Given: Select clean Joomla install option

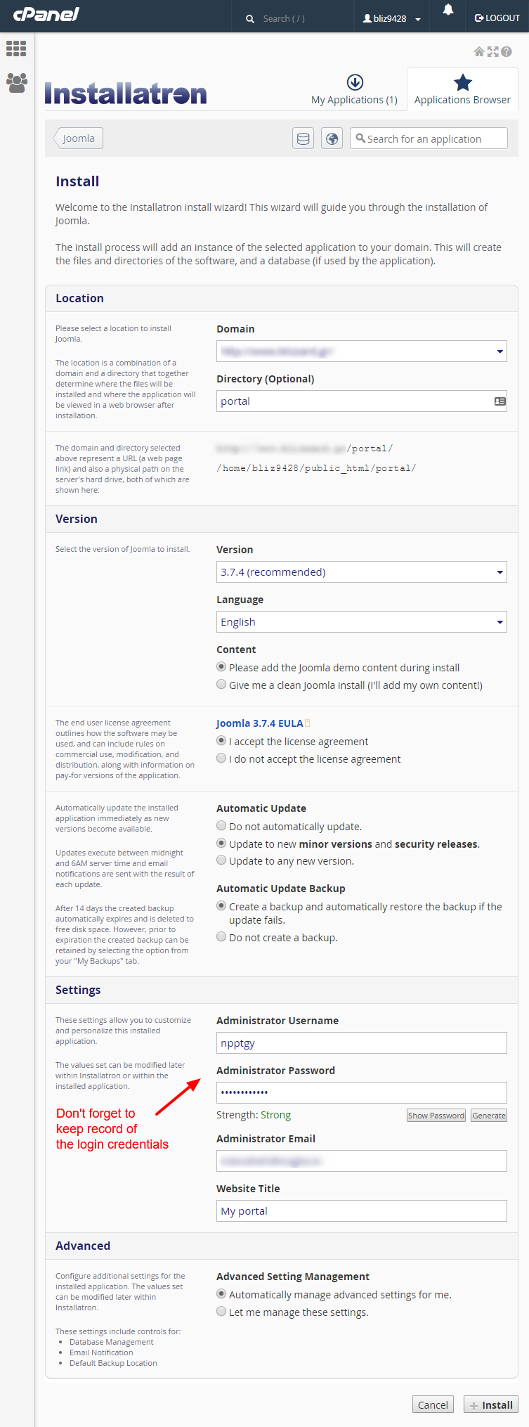Looking at the screenshot, I should pos(221,685).
